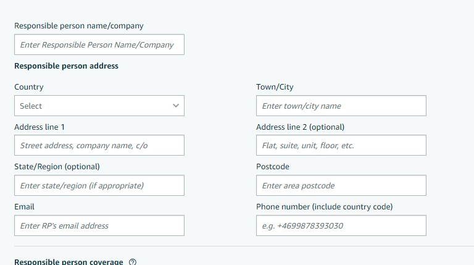
Task: Click the 'Responsible person address' heading
Action: pos(66,66)
